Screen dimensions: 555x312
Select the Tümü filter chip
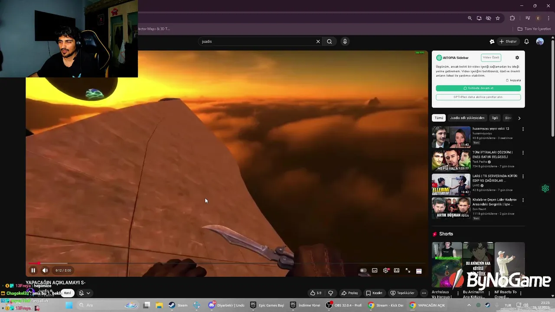click(x=439, y=118)
